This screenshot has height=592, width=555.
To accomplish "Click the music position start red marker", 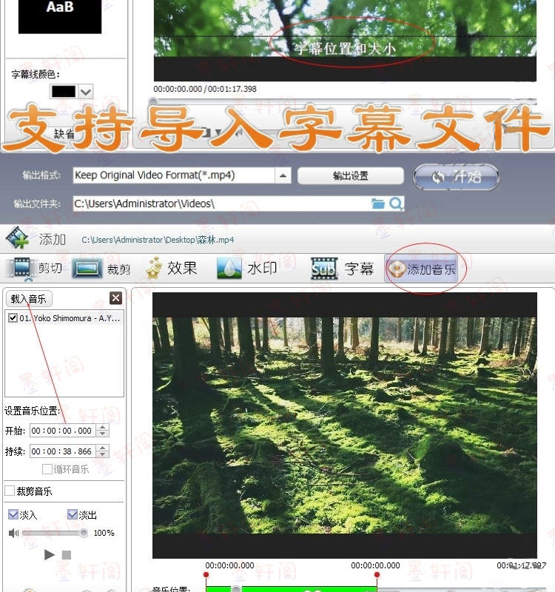I will [x=206, y=575].
